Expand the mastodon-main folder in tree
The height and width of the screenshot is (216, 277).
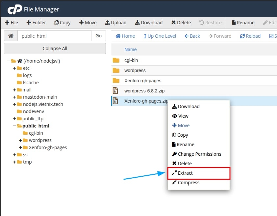coord(15,97)
